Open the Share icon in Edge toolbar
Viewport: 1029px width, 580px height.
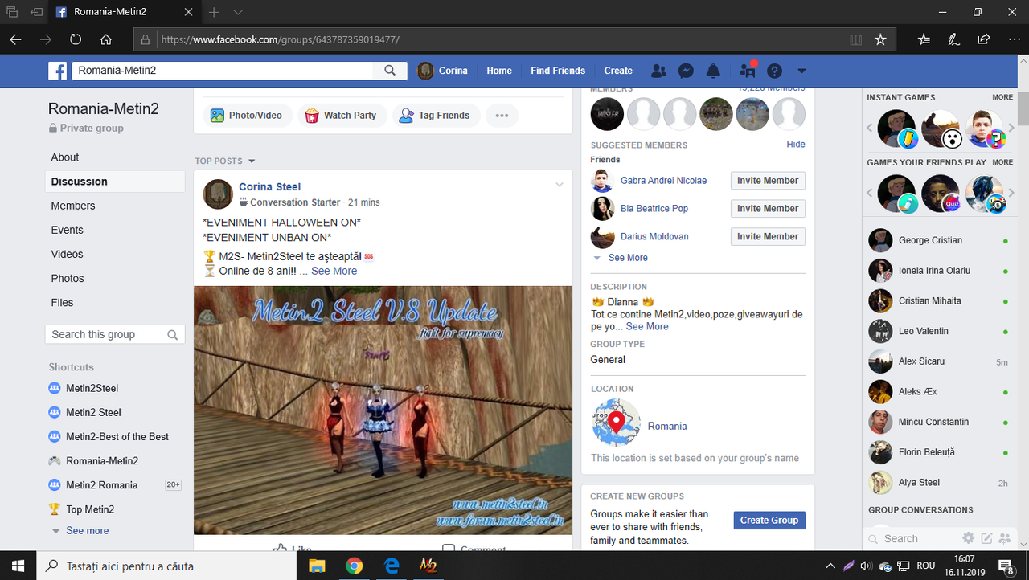pos(983,39)
